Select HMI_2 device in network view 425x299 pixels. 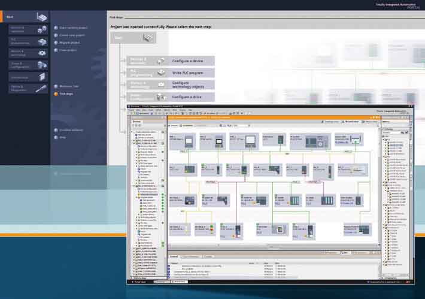(212, 141)
